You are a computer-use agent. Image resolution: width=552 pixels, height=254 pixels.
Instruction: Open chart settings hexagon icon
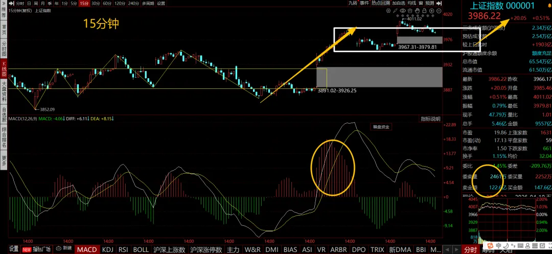tap(388, 11)
